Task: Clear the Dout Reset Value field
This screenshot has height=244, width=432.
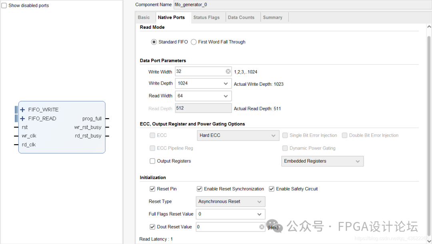Action: coord(262,227)
